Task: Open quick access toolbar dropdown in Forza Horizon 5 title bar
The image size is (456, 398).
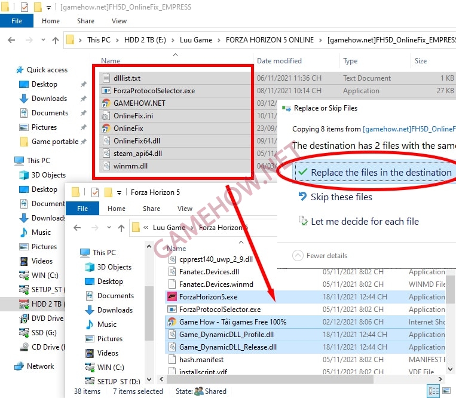Action: (x=119, y=193)
